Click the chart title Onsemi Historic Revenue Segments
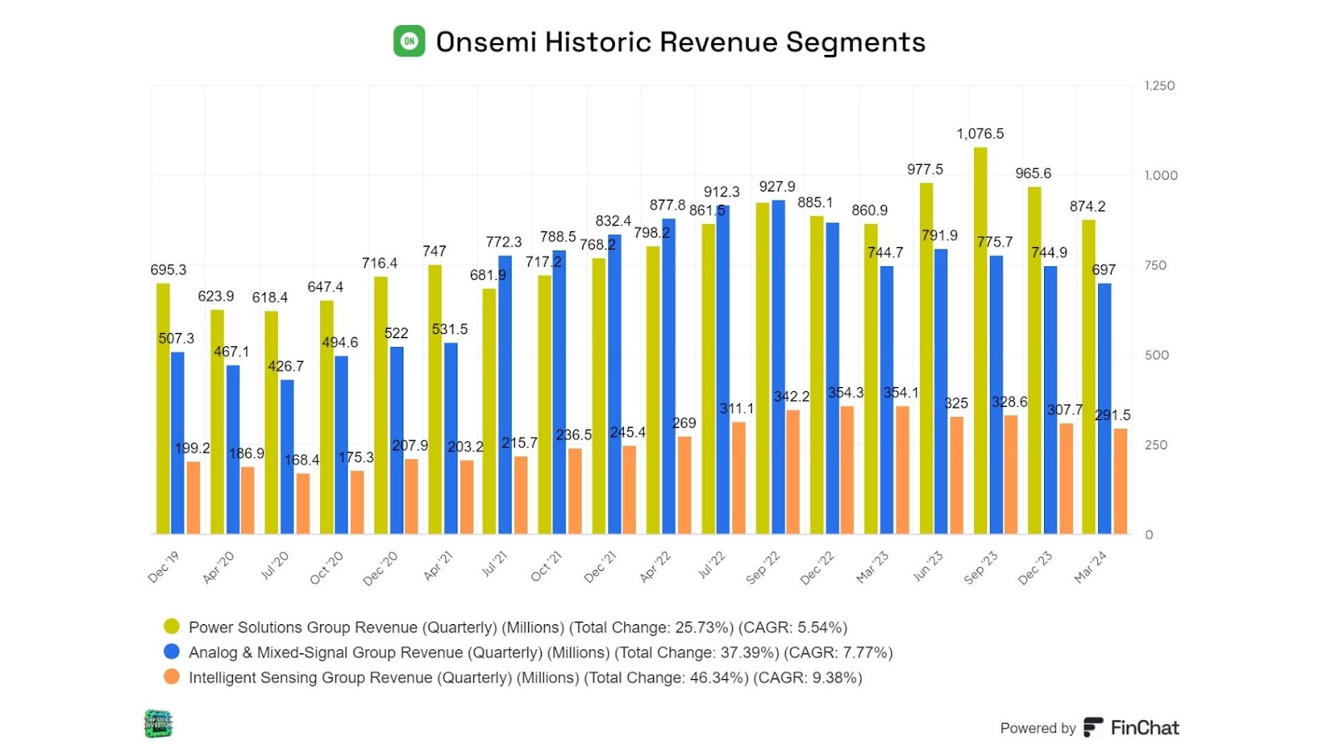This screenshot has height=749, width=1331. click(x=680, y=42)
